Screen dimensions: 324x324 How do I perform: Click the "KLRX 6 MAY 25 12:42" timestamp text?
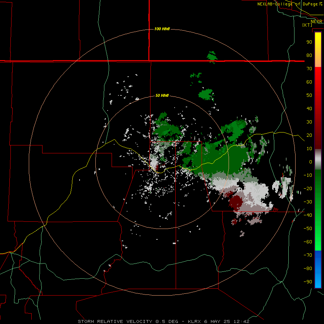(219, 321)
